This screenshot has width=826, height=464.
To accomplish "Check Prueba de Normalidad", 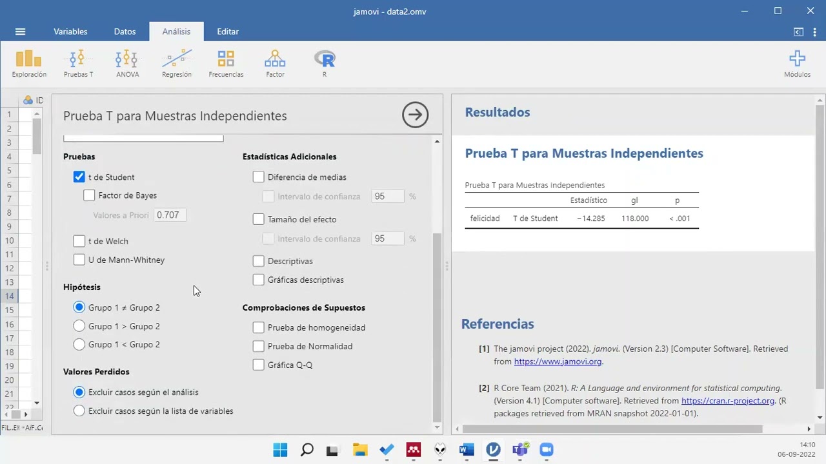I will point(259,346).
